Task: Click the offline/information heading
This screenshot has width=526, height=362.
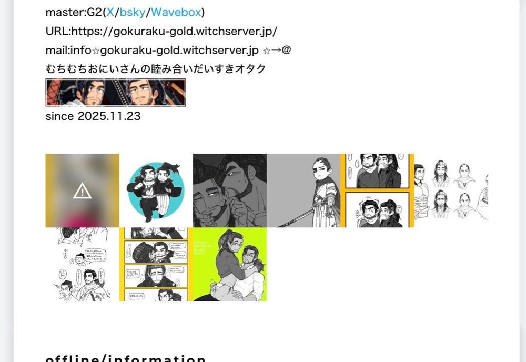Action: (x=126, y=358)
